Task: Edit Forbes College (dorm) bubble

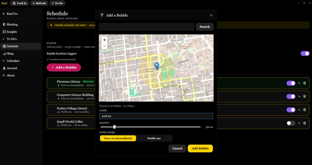Action: coord(299,110)
